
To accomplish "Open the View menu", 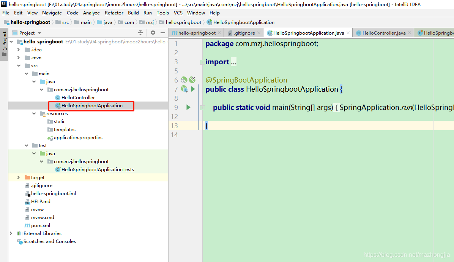I will click(32, 13).
